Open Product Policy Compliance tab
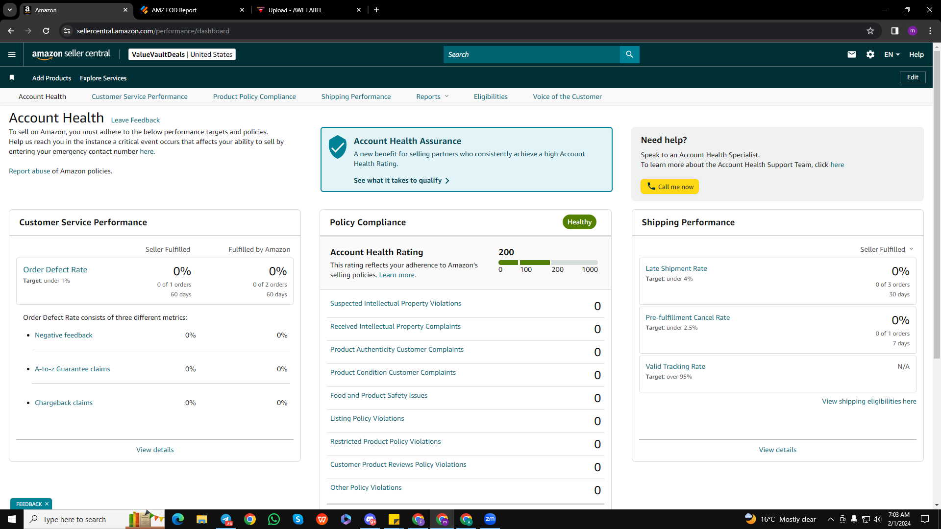 point(254,96)
